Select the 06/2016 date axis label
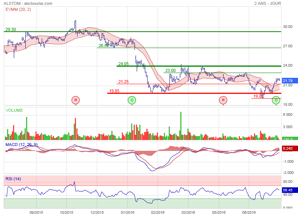The width and height of the screenshot is (298, 216). (x=249, y=212)
